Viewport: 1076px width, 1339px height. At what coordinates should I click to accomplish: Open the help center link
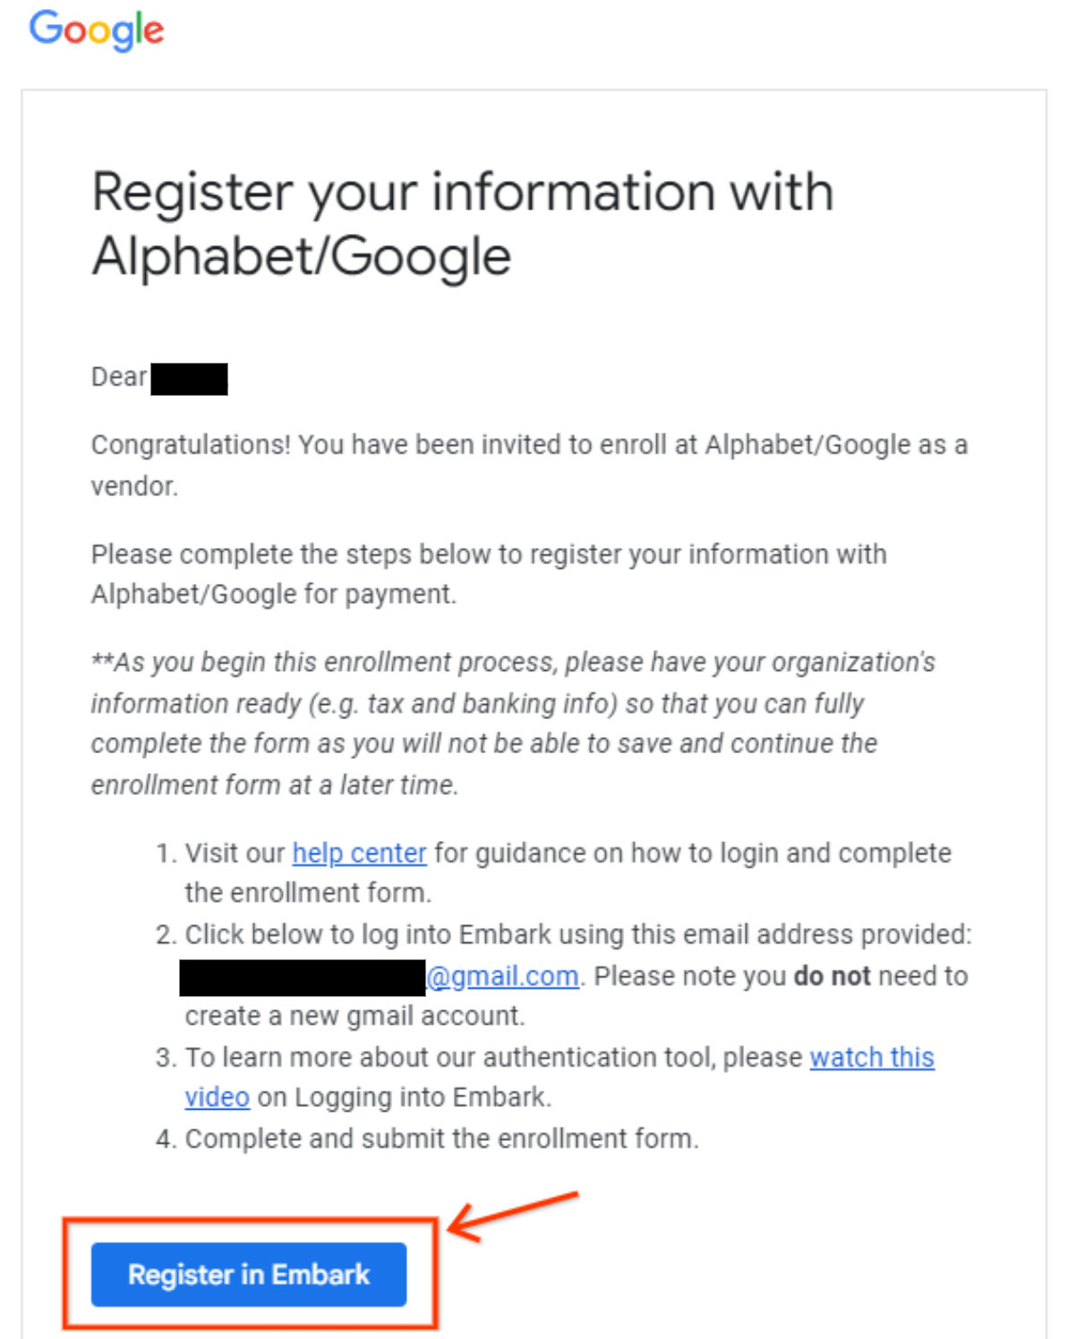359,854
